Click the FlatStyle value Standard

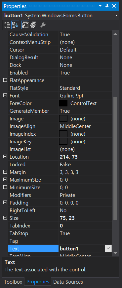(x=70, y=88)
